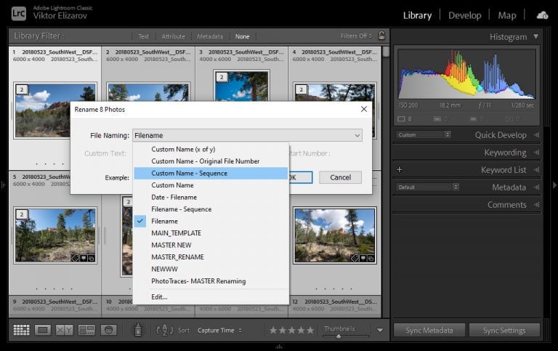
Task: Toggle the A-Z sort direction icon
Action: pyautogui.click(x=164, y=331)
